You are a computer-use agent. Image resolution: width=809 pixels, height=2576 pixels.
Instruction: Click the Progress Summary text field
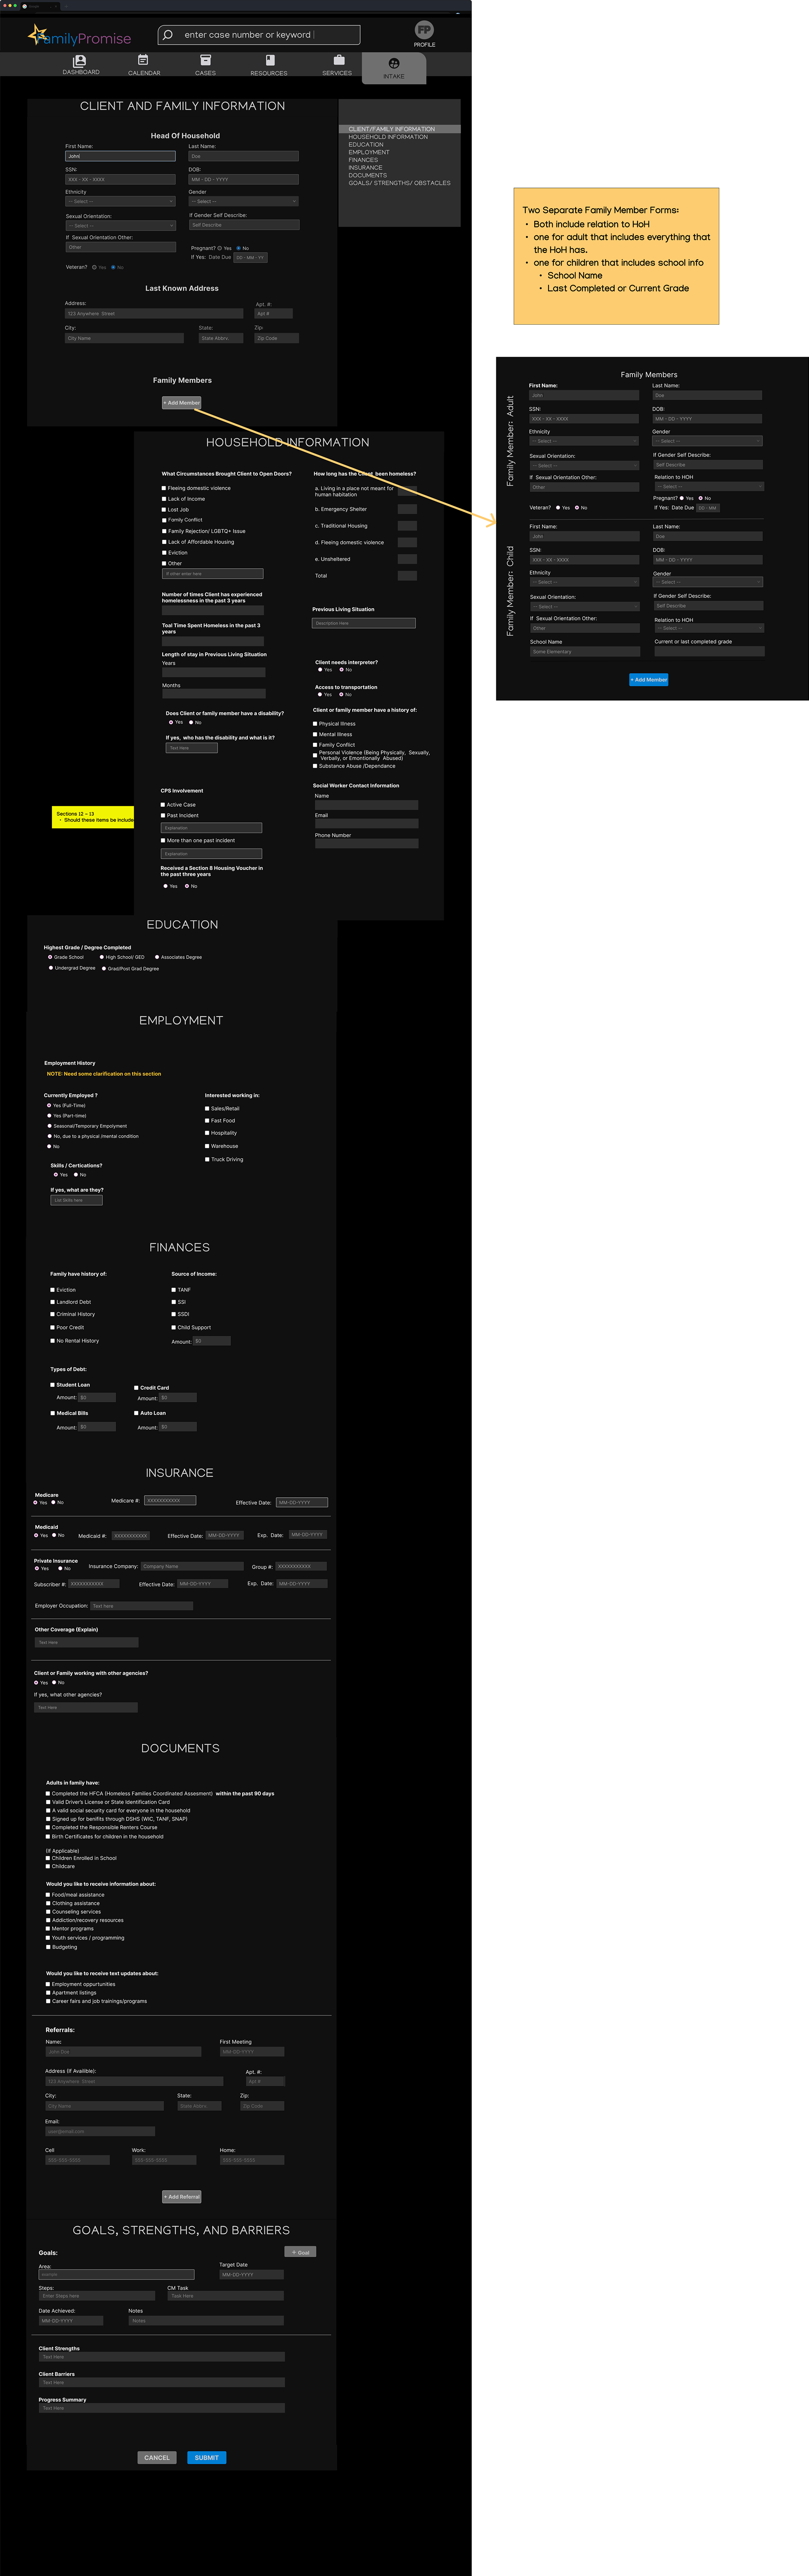click(162, 2408)
